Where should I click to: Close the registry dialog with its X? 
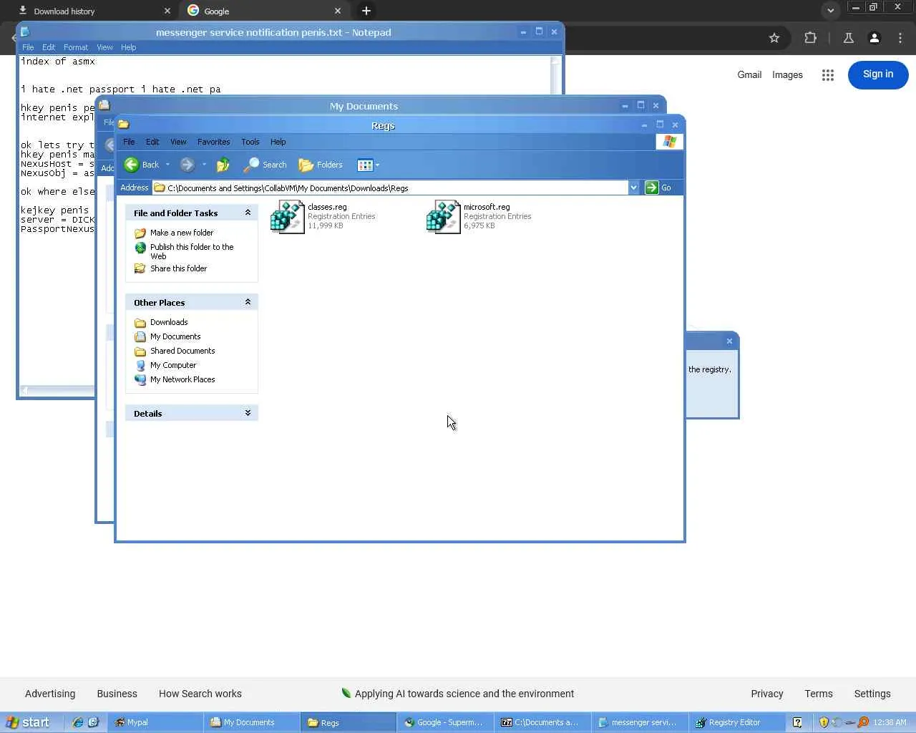click(729, 341)
